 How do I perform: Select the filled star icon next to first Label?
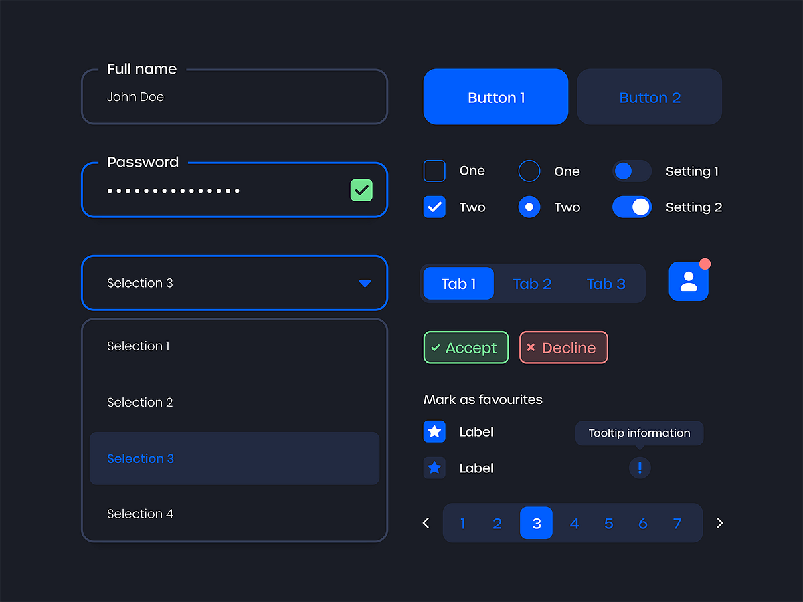coord(434,432)
